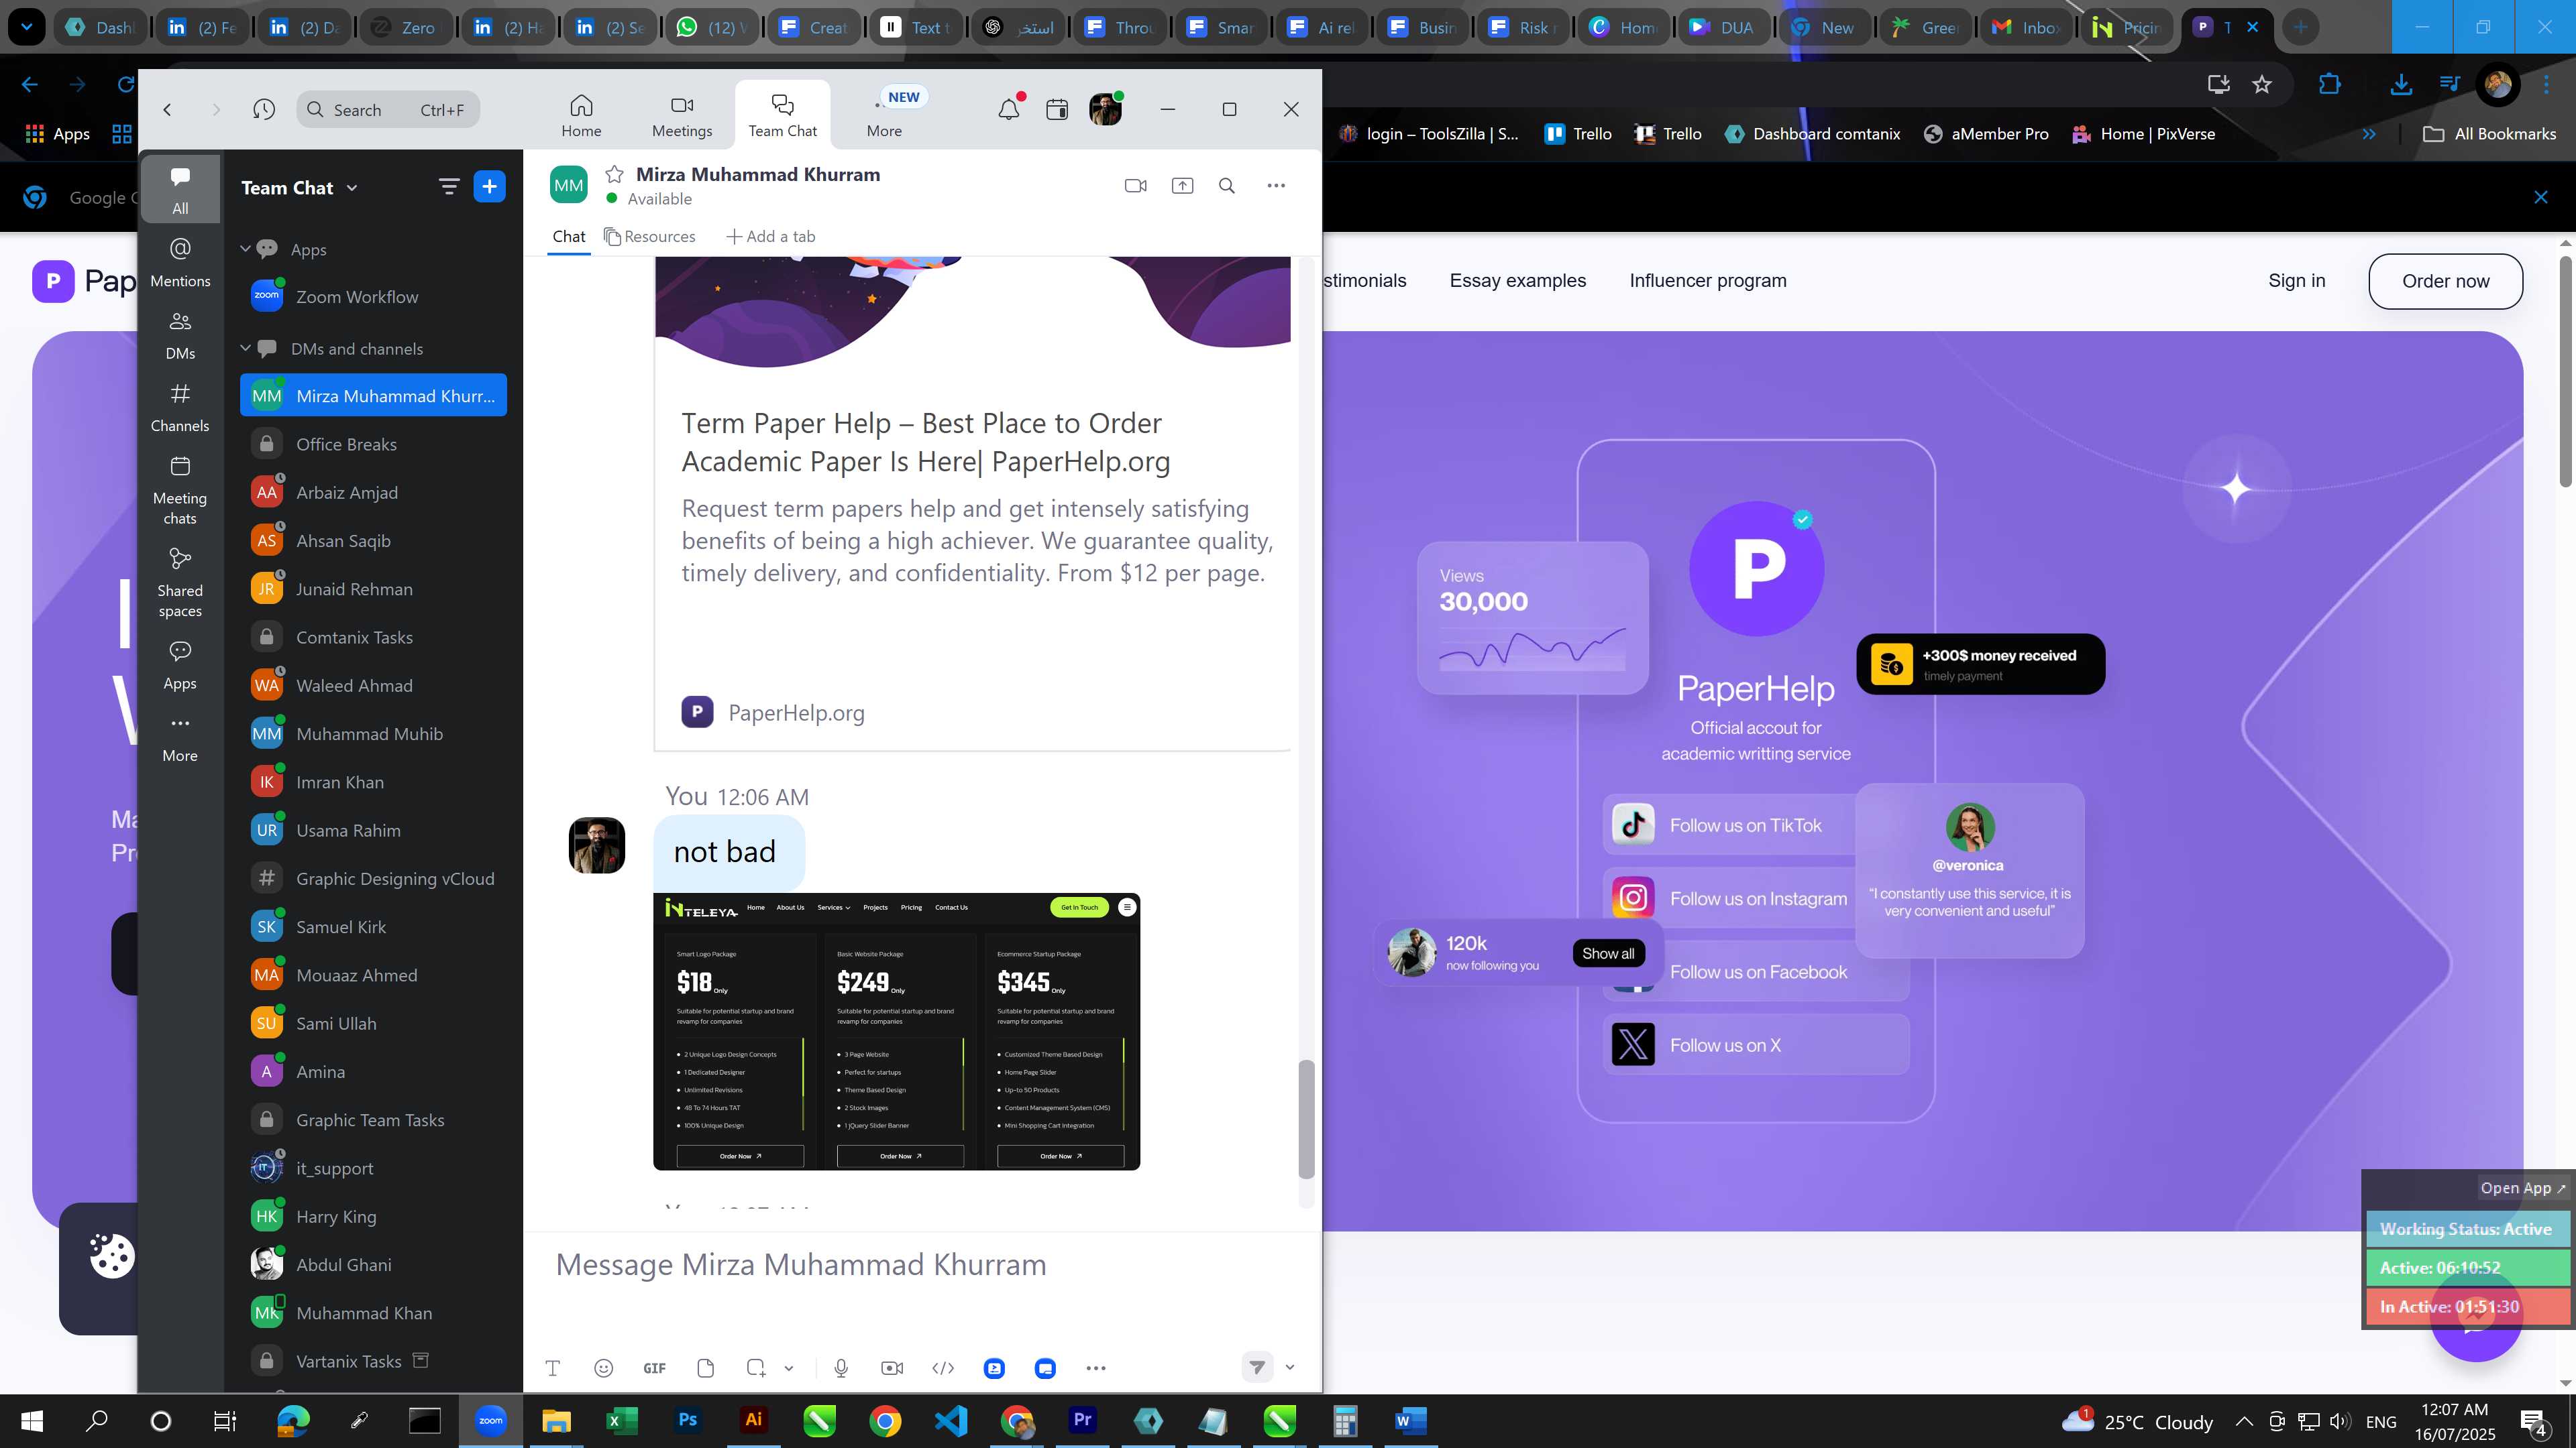Screen dimensions: 2576x1448
Task: Open DMs in left rail
Action: click(x=180, y=336)
